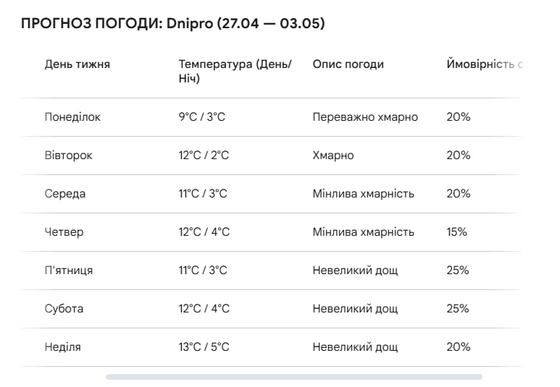
Task: Select "Невеликий дощ" in the Субота row
Action: click(x=355, y=309)
